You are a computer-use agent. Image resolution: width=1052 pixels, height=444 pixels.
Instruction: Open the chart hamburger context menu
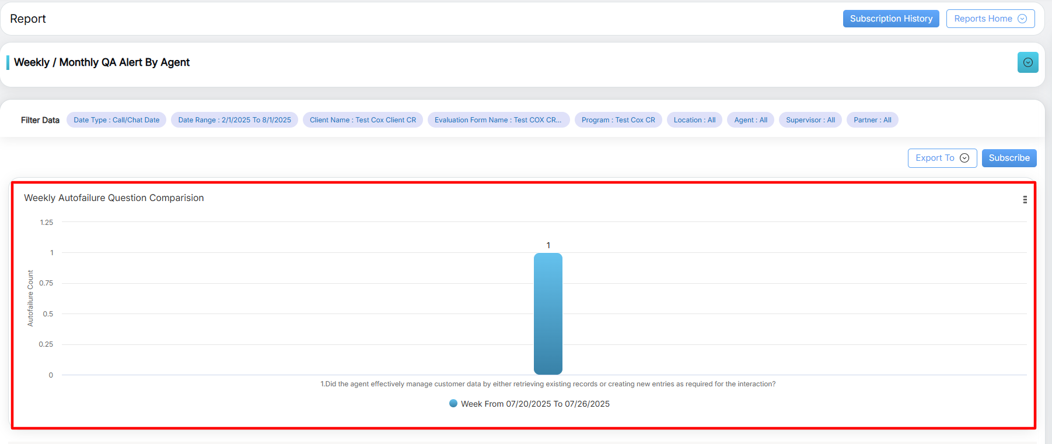[x=1025, y=199]
